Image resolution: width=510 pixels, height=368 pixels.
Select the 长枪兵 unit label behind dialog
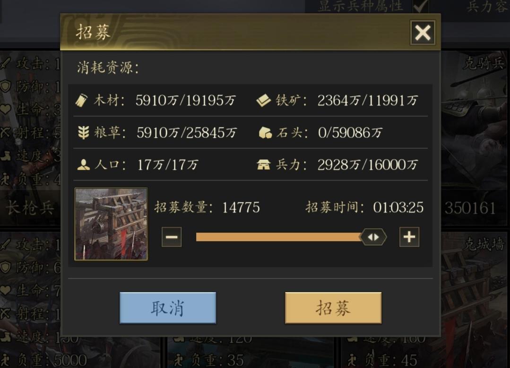[30, 208]
